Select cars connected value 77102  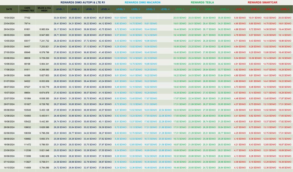27,18
